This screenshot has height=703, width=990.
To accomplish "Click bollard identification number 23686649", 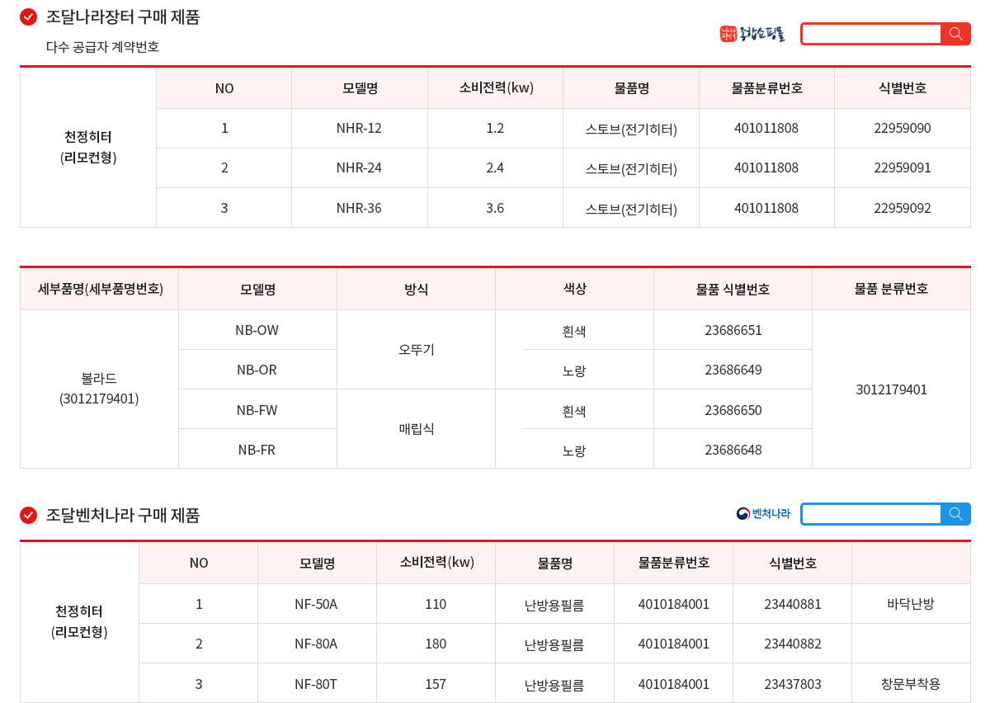I will click(733, 370).
